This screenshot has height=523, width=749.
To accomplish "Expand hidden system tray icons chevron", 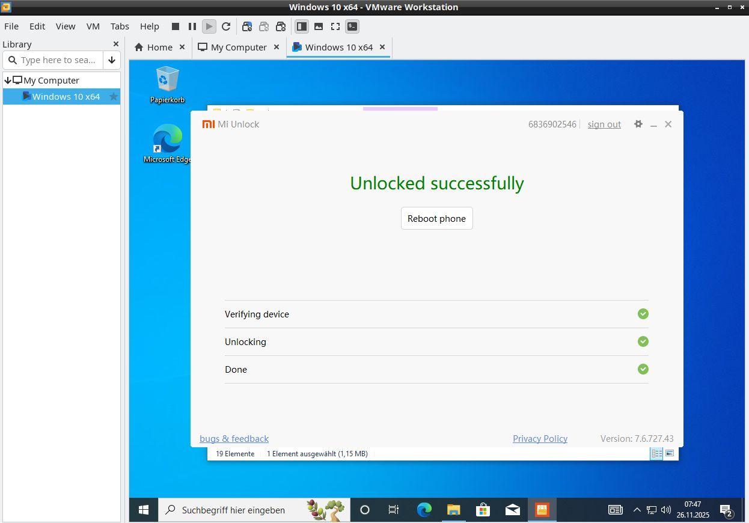I will tap(637, 510).
